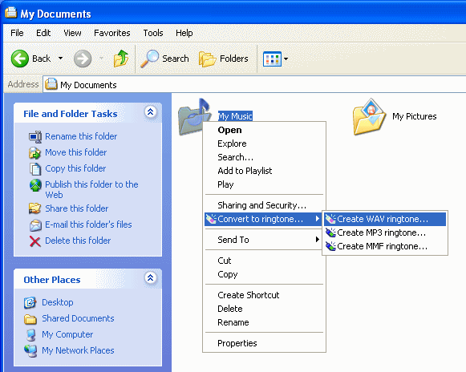The image size is (466, 372).
Task: Choose Cut in the context menu
Action: [x=264, y=261]
